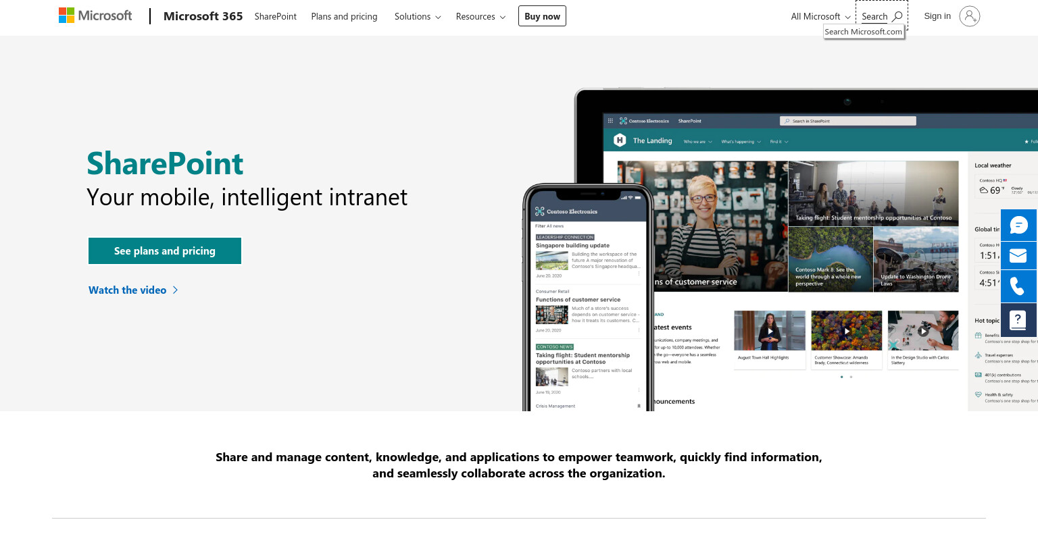Click the Search magnifier icon

coord(897,16)
